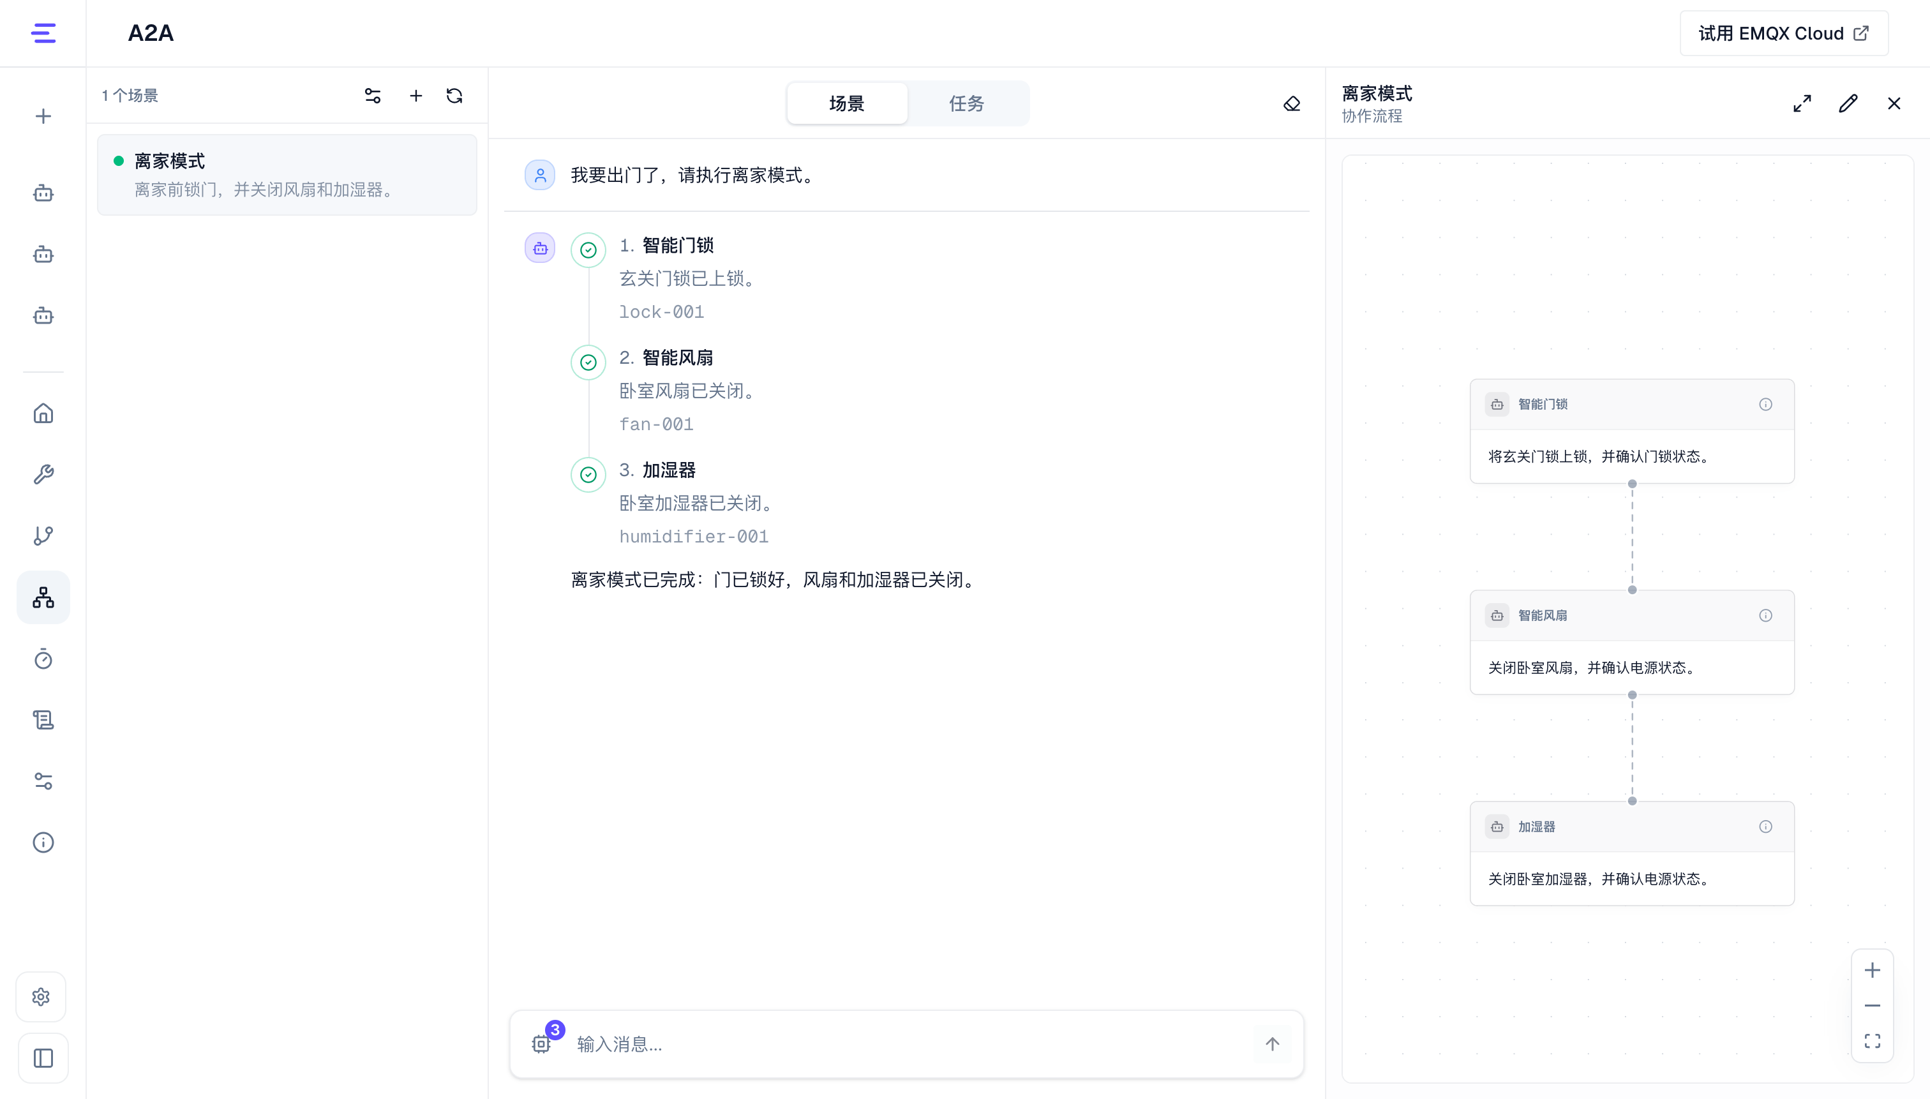The width and height of the screenshot is (1930, 1099).
Task: Open the home icon in the sidebar
Action: [x=43, y=413]
